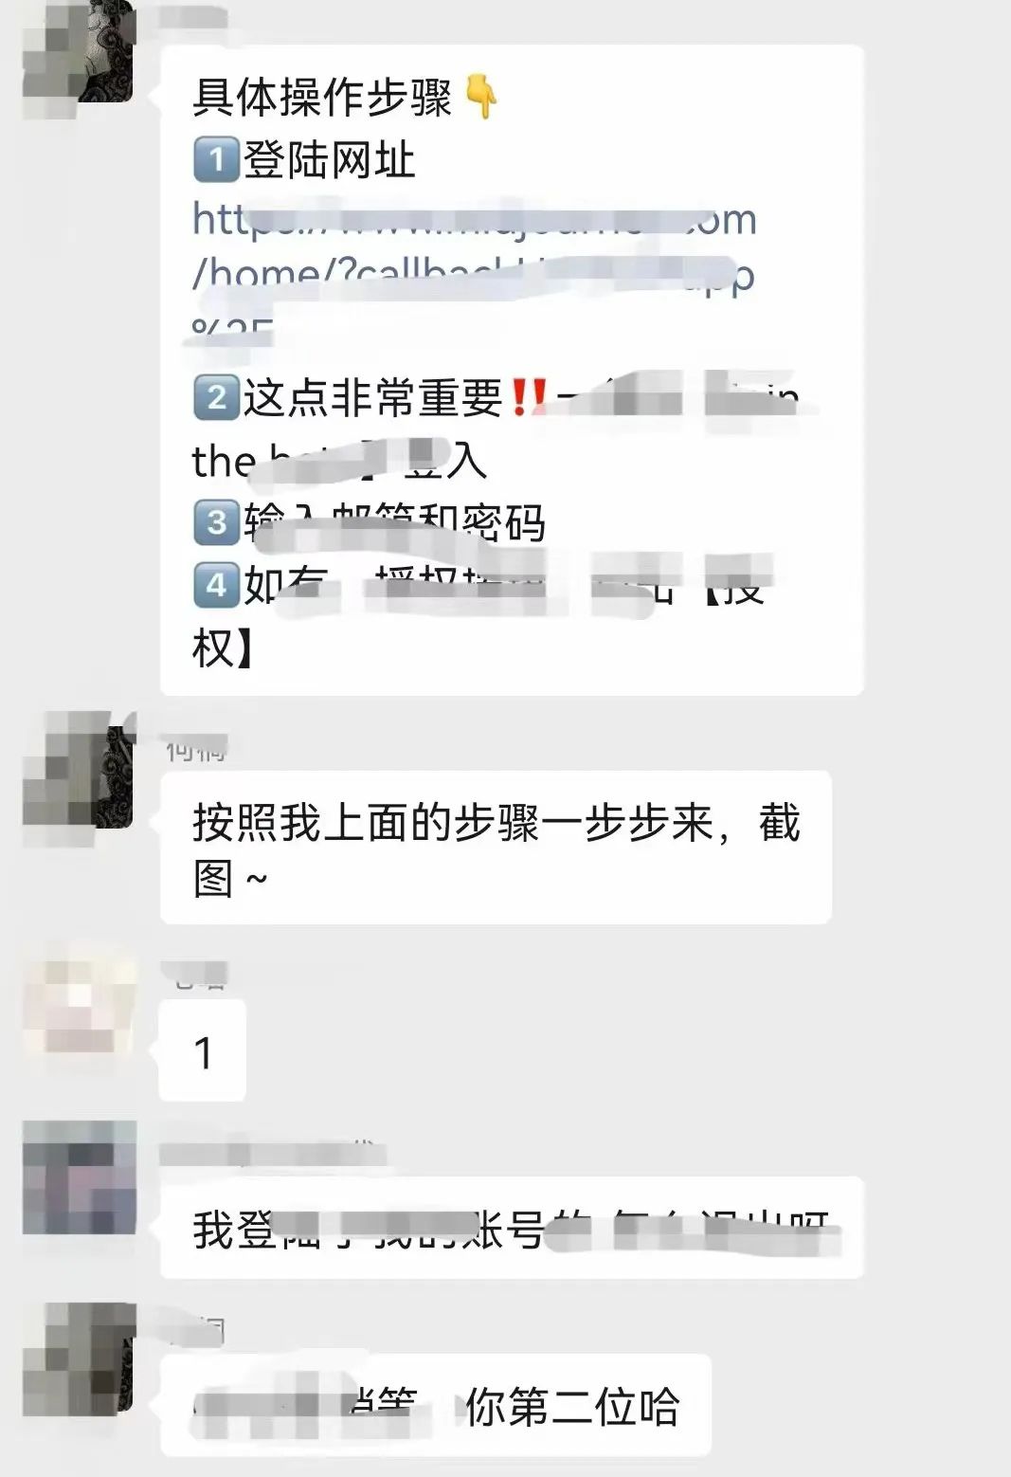Tap avatar beside the 按照我上面的步骤 message
The width and height of the screenshot is (1011, 1477).
[x=80, y=771]
